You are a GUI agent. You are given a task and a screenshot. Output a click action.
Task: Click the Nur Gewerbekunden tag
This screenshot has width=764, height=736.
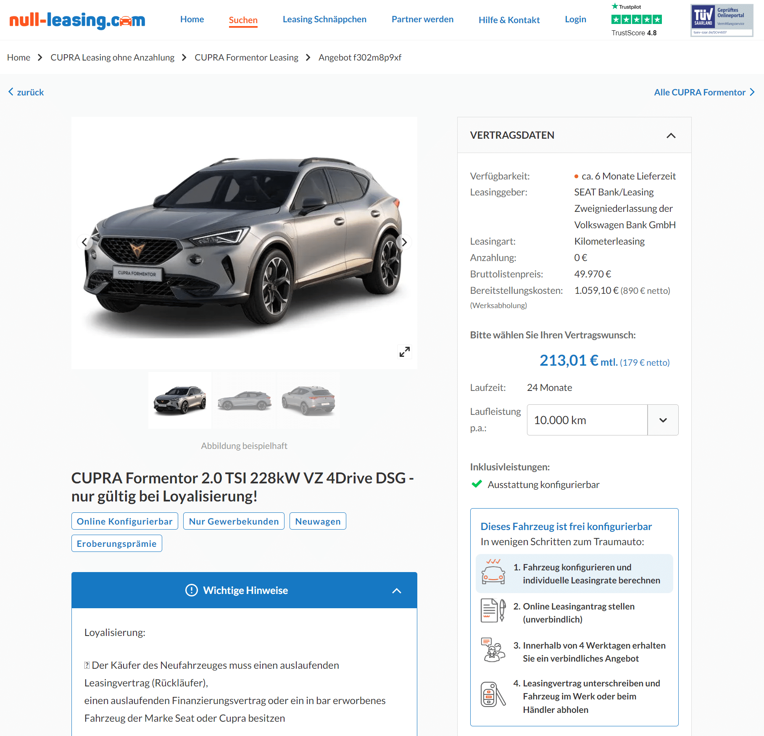coord(234,521)
